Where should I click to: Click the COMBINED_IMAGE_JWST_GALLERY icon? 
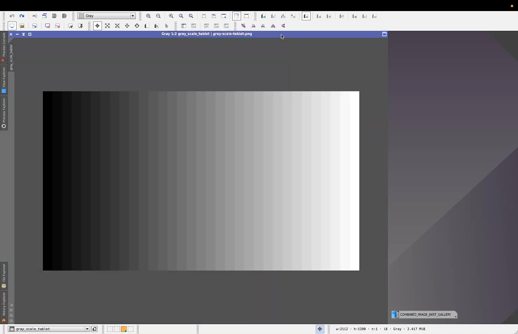pyautogui.click(x=424, y=315)
